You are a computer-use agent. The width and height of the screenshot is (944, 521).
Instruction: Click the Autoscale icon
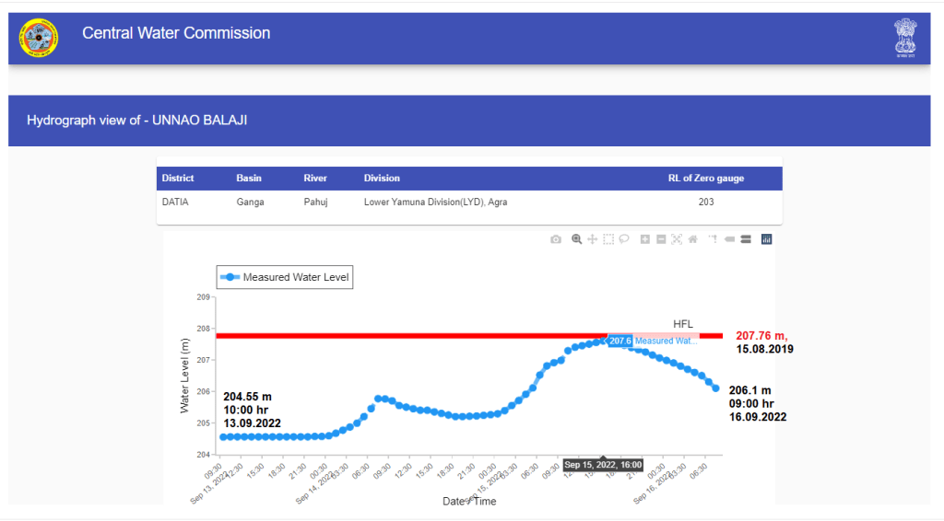pos(677,239)
